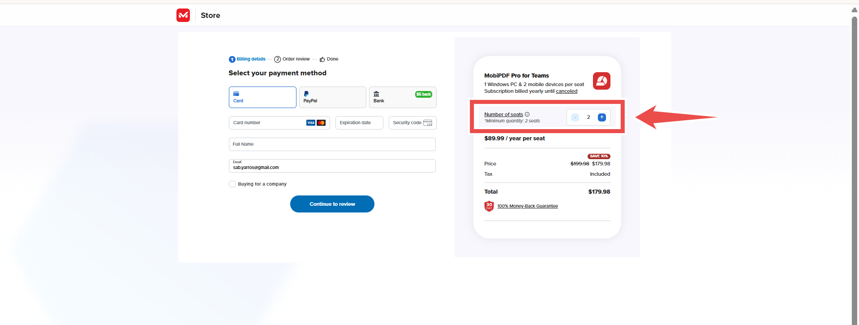
Task: Open the 100% Money-Back Guarantee link
Action: click(528, 206)
